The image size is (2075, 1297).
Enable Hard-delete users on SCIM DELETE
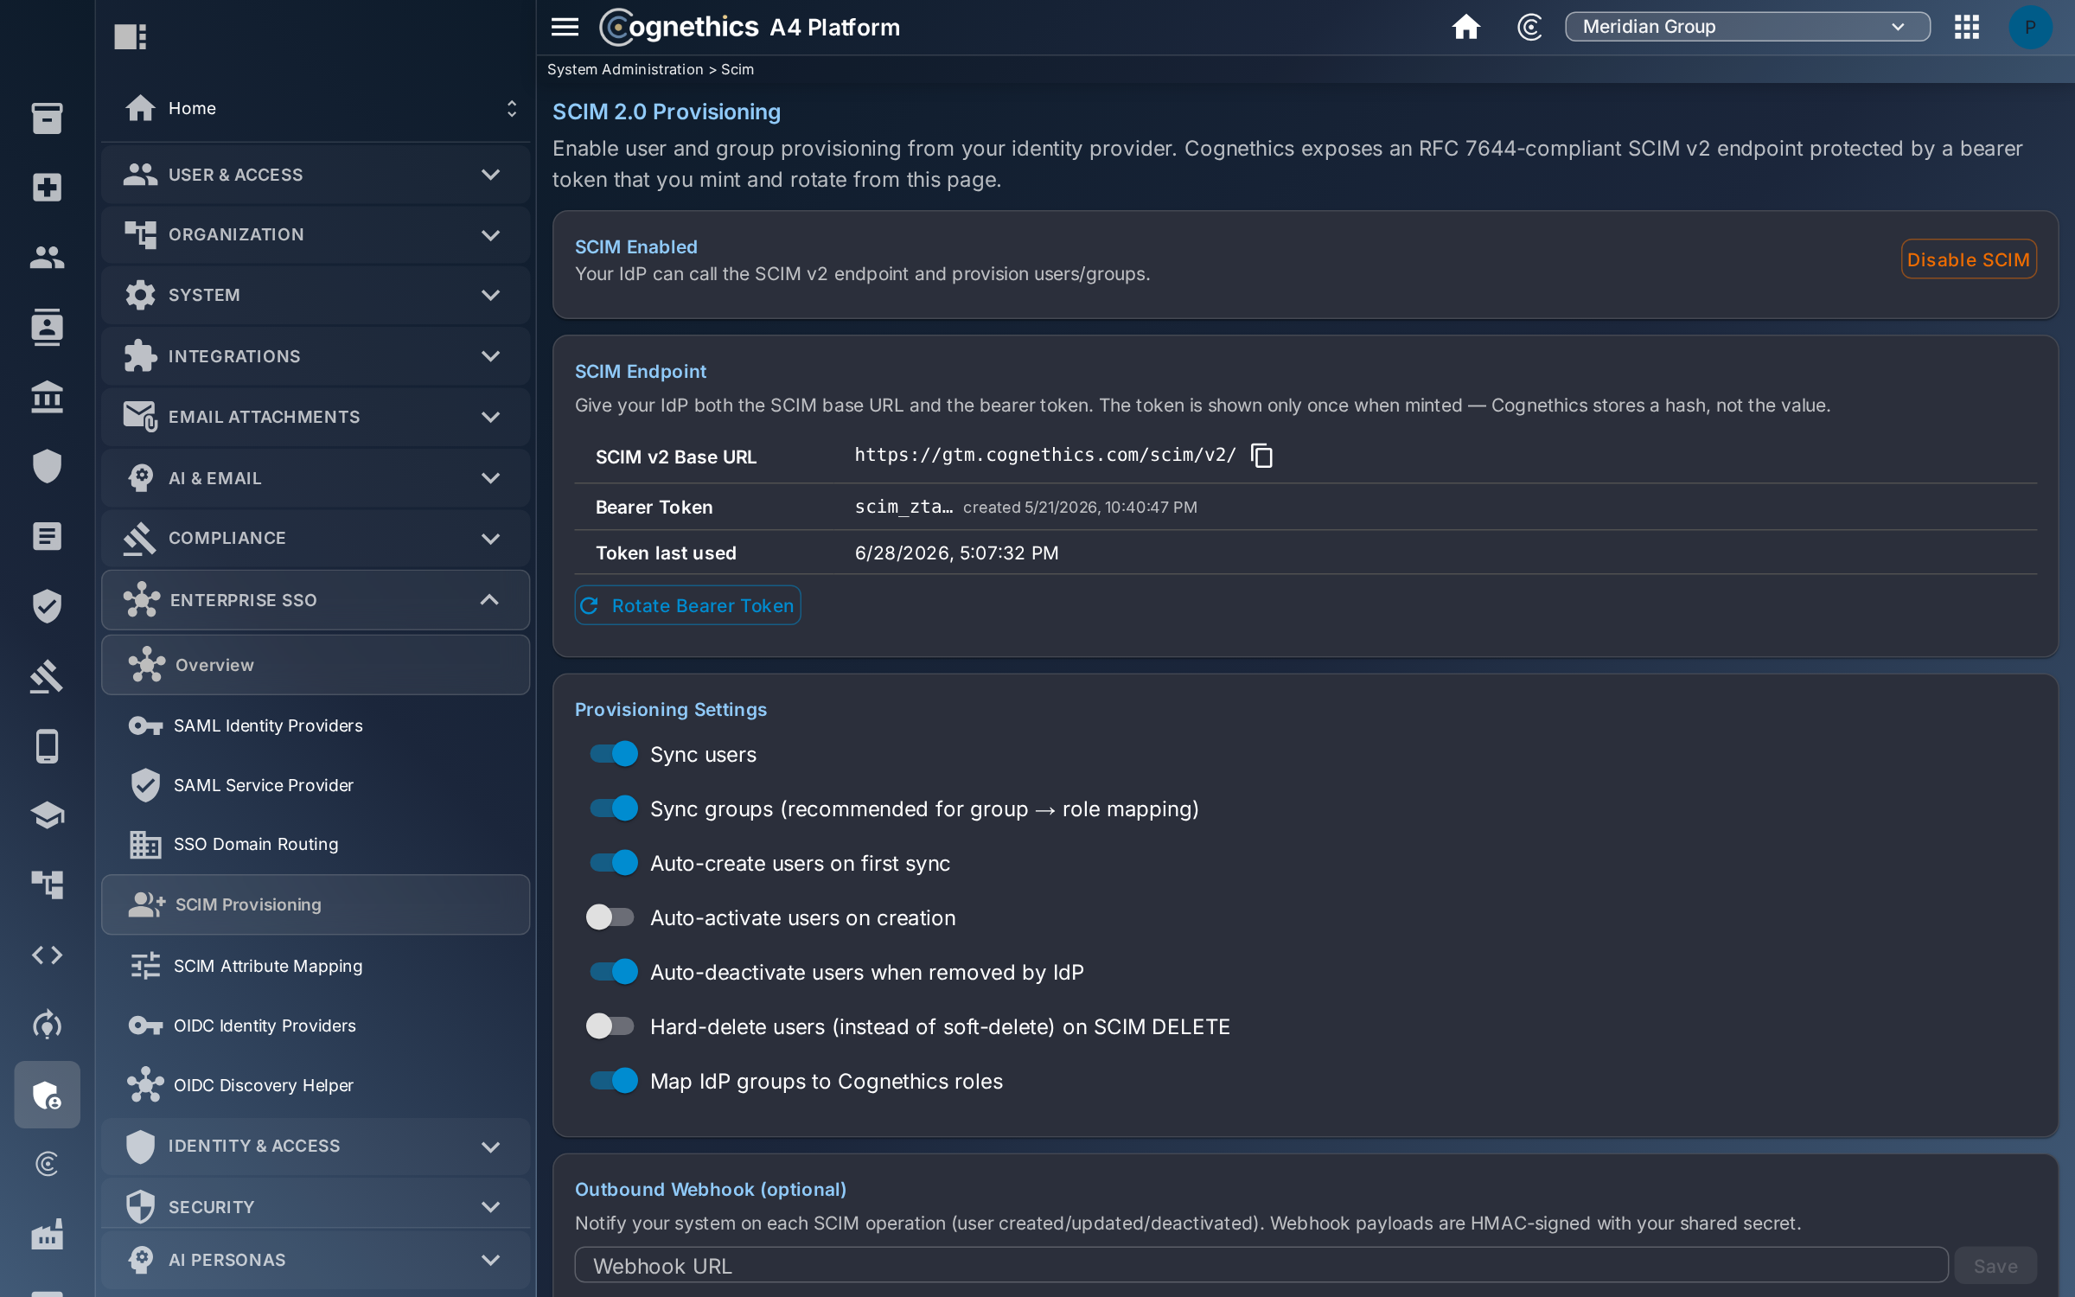coord(610,1026)
